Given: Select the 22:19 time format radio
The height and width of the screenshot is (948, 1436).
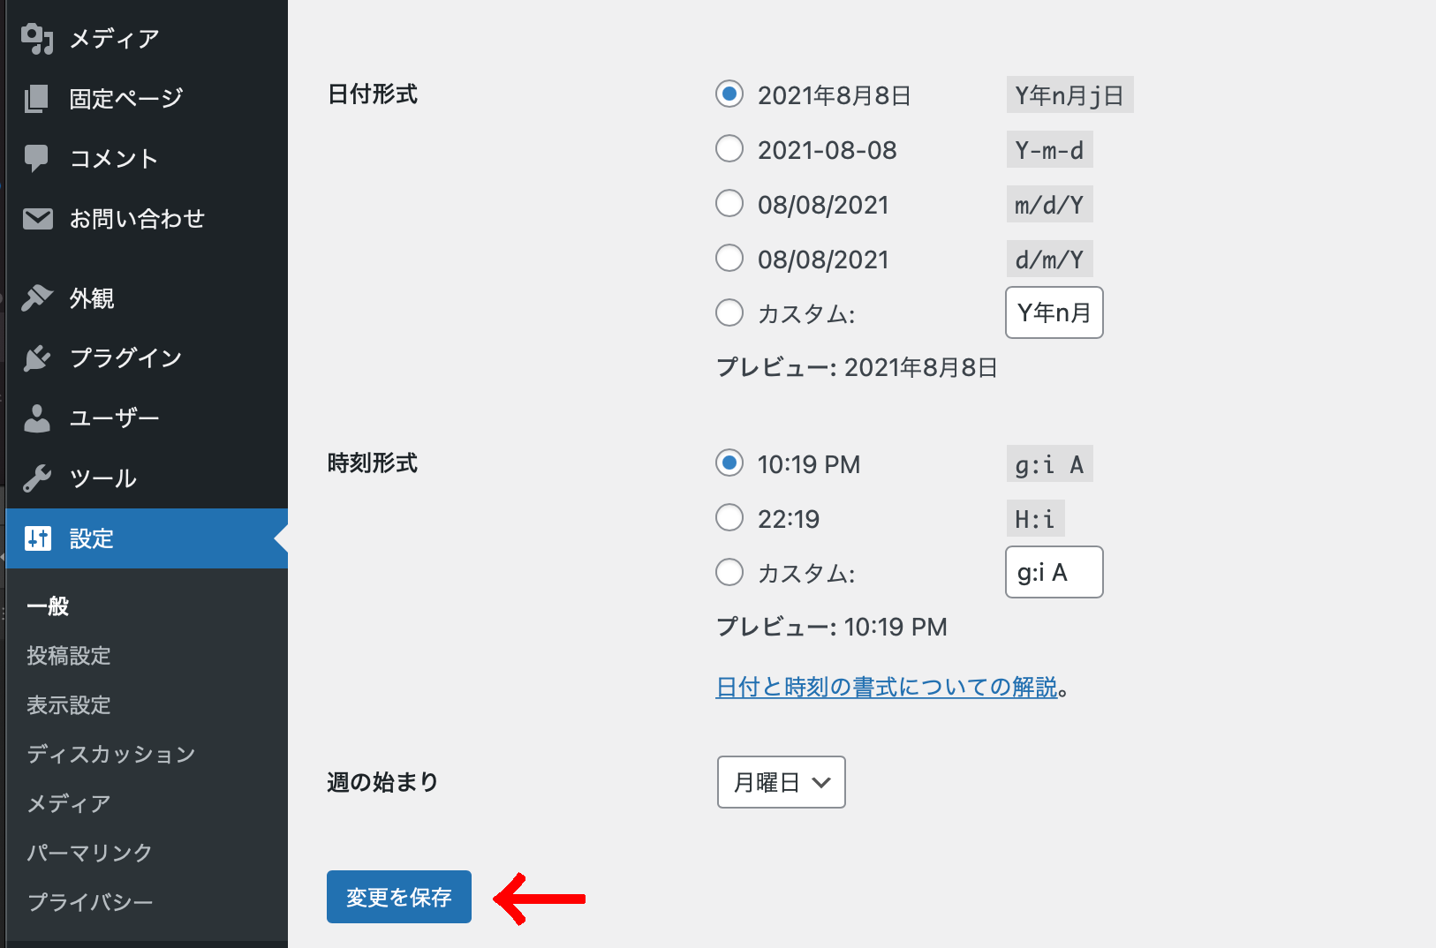Looking at the screenshot, I should 729,517.
